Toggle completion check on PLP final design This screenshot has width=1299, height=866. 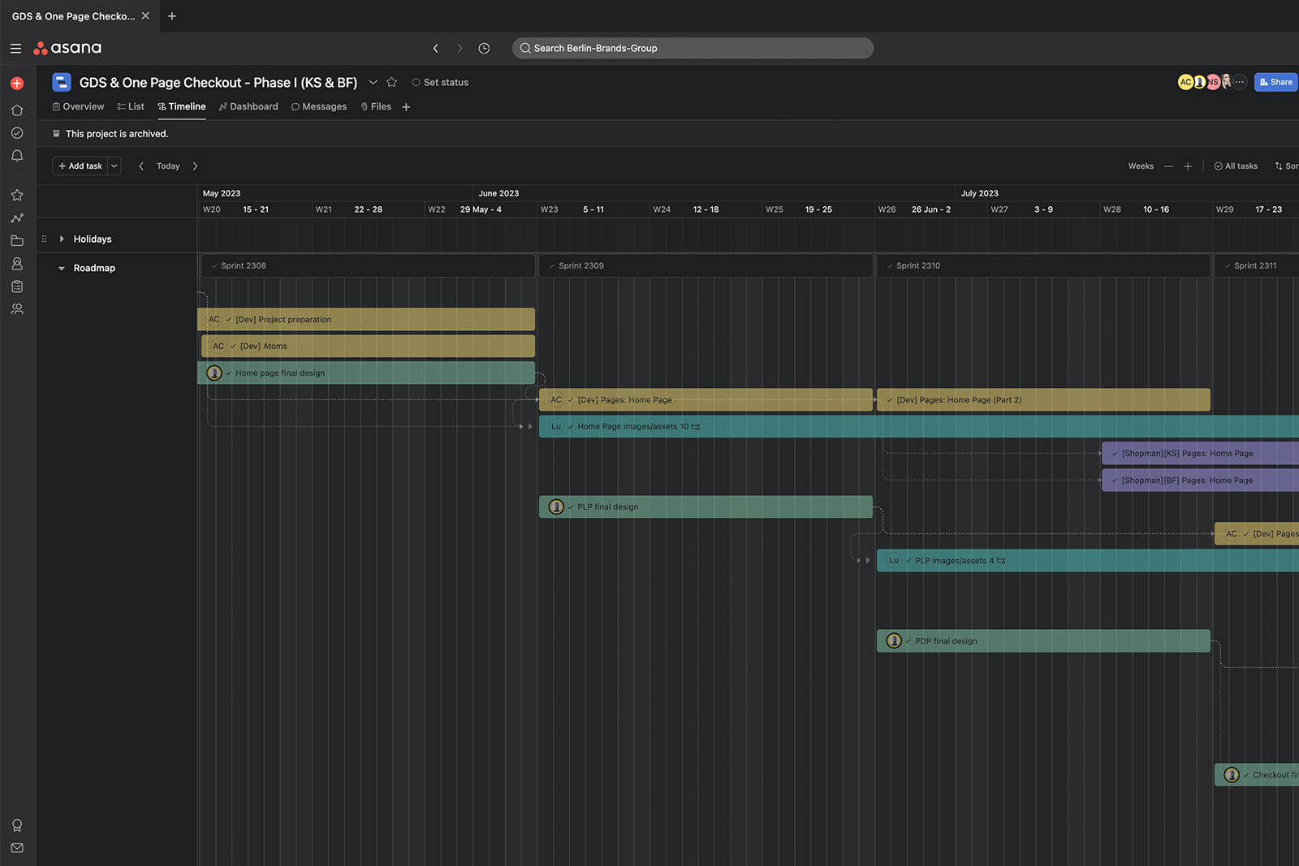(x=571, y=507)
